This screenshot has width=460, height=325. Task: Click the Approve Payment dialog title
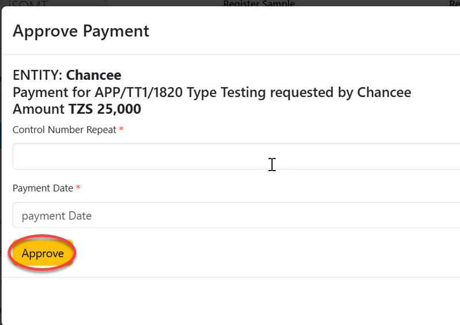[81, 31]
